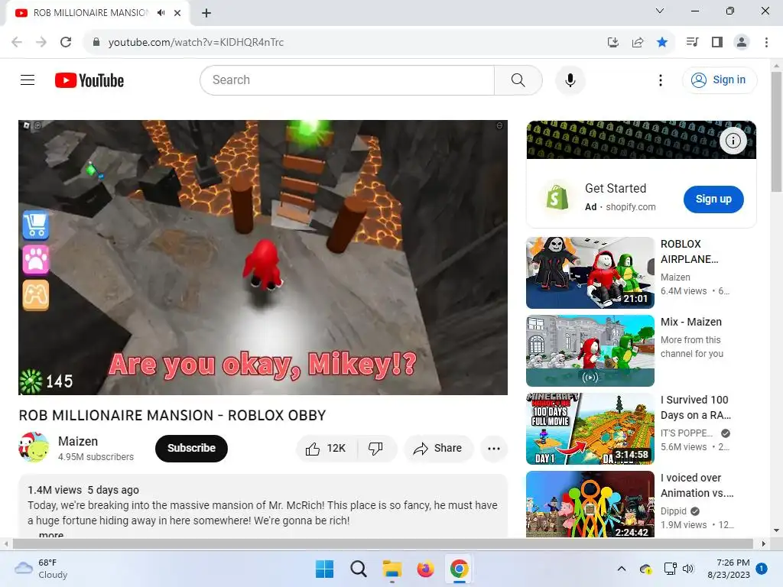Viewport: 783px width, 587px height.
Task: Open YouTube settings three-dot menu
Action: coord(660,79)
